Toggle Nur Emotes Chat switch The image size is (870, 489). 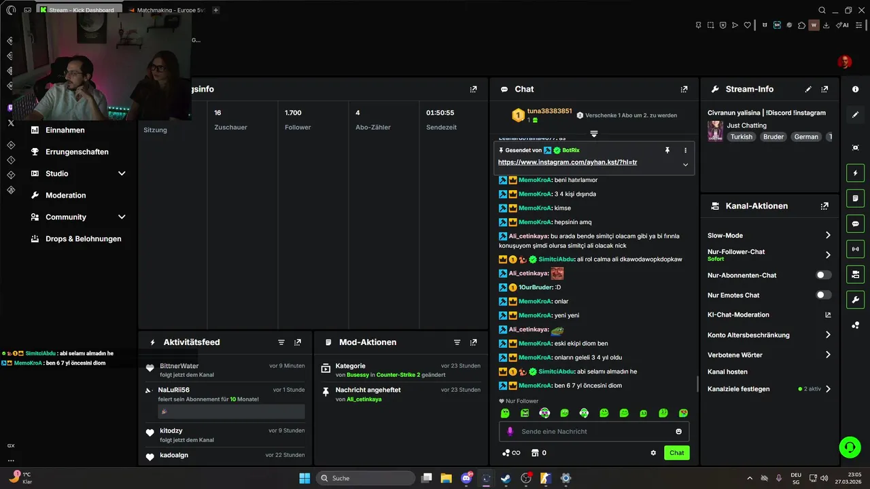(823, 295)
